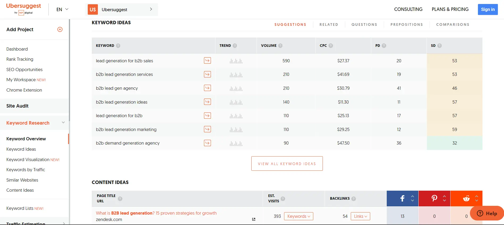Open Keyword Ideas in the sidebar
Image resolution: width=504 pixels, height=225 pixels.
pos(21,149)
